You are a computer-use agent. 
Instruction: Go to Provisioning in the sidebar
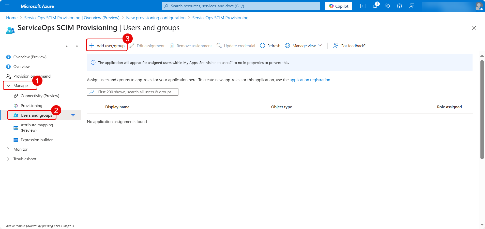(31, 106)
